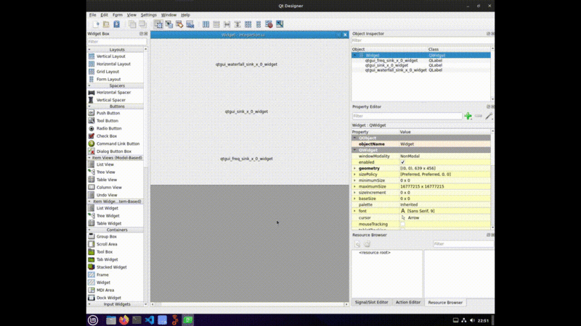Pick Push Button widget in Widget Box
This screenshot has height=326, width=581.
(x=108, y=113)
